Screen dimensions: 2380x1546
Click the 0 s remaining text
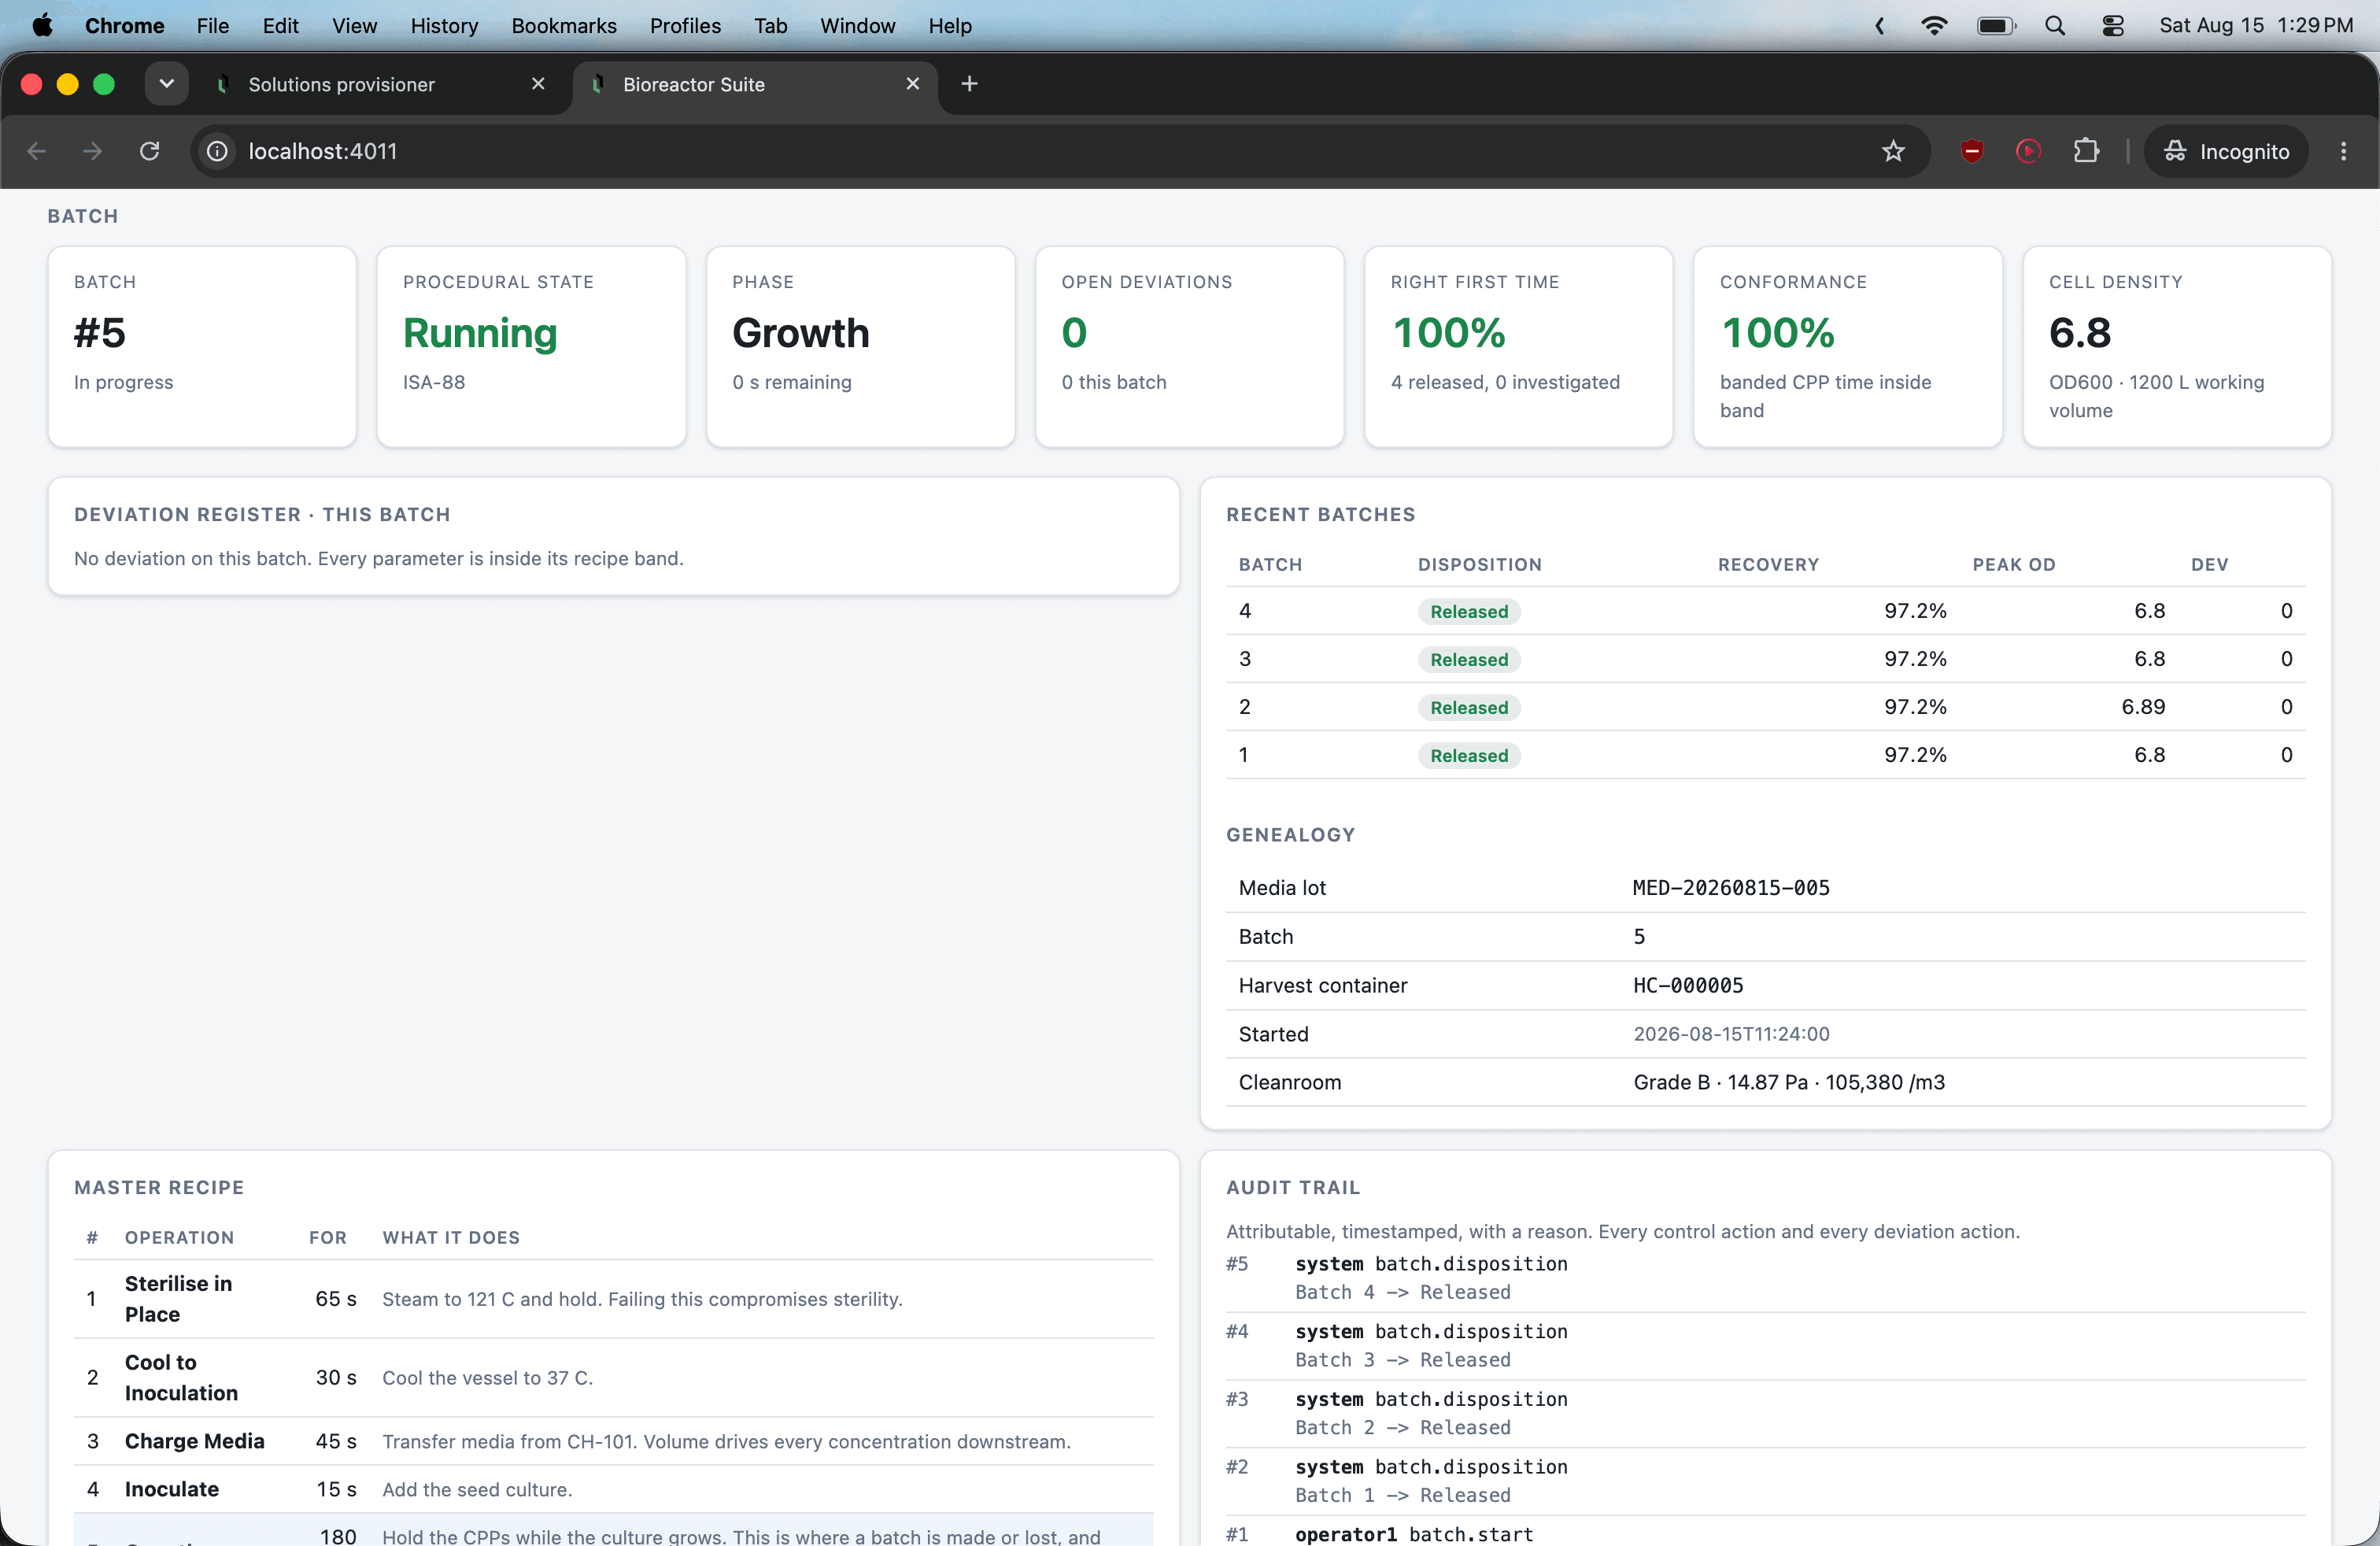792,382
